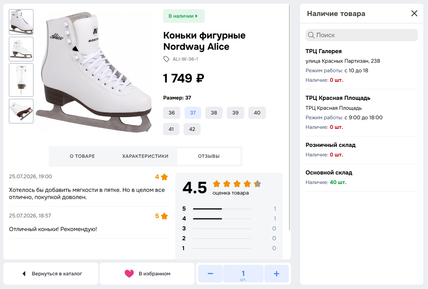Screen dimensions: 428x289
Task: Click the 4-star rating distribution bar
Action: click(x=222, y=219)
